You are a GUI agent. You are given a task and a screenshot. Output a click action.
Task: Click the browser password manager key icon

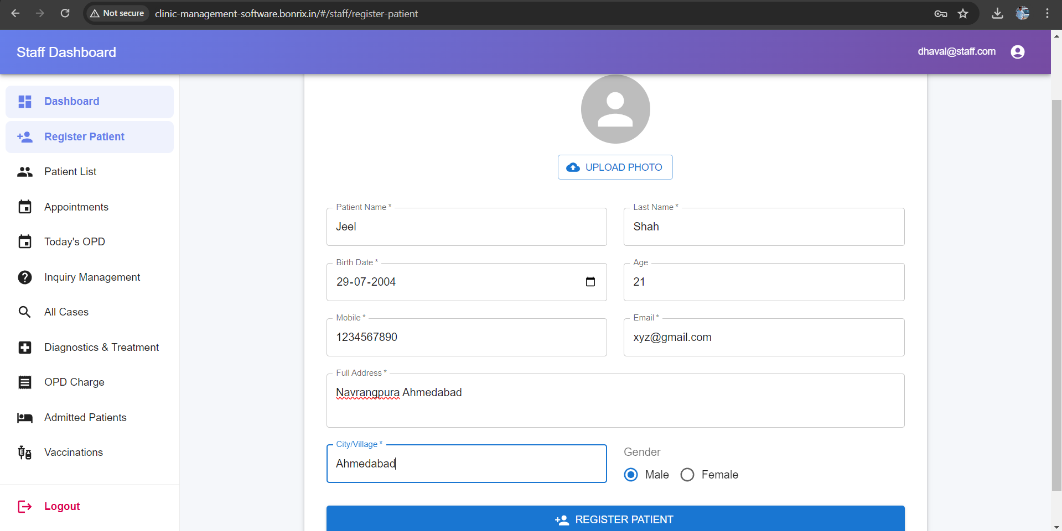pos(940,14)
